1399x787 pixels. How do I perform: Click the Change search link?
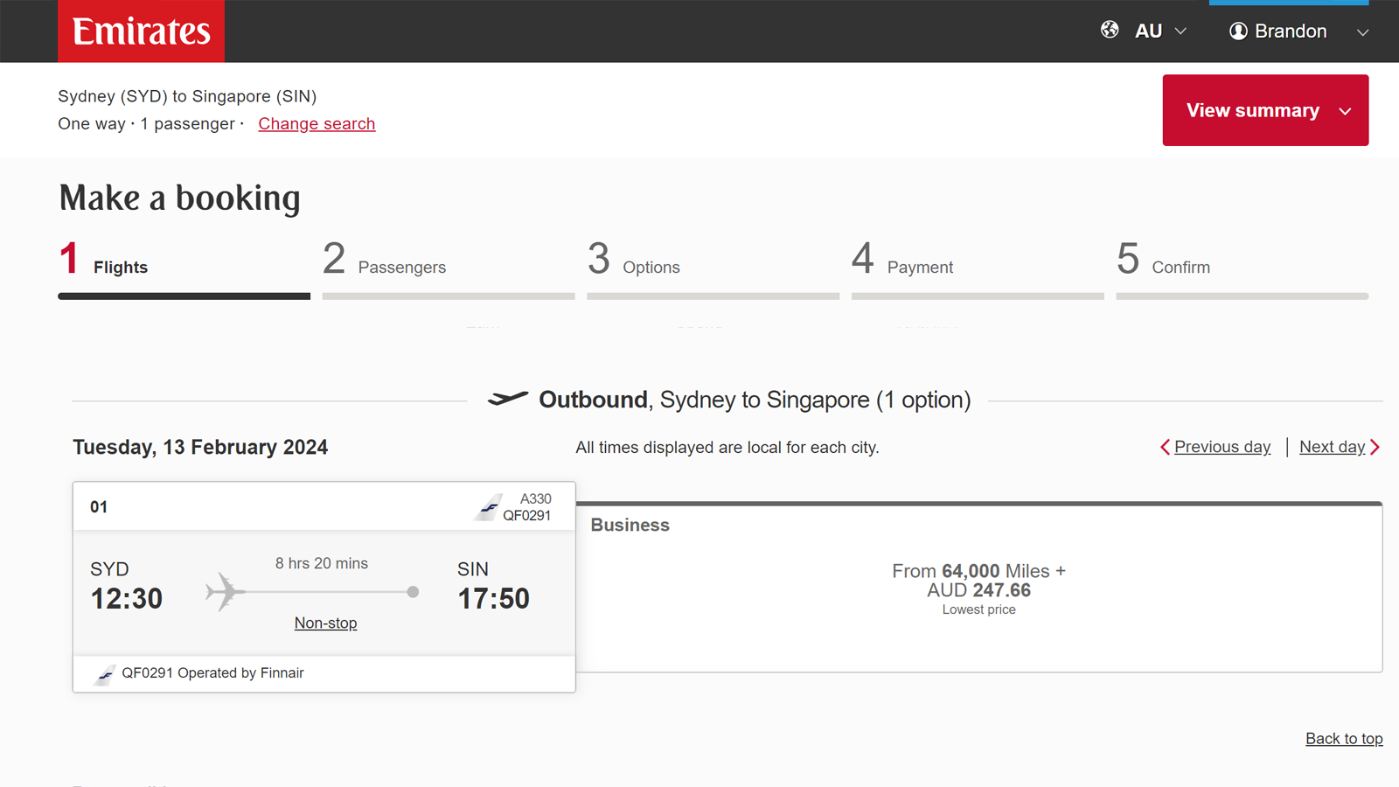click(x=317, y=124)
